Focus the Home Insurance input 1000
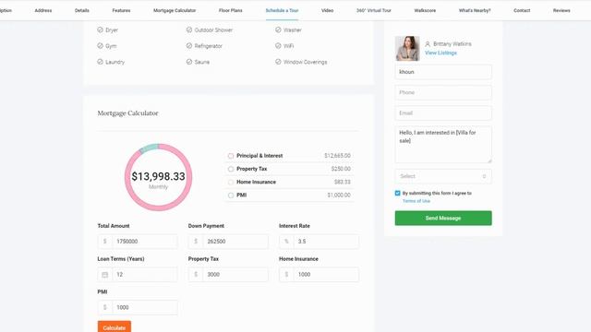Screen dimensions: 591x332 [326, 275]
